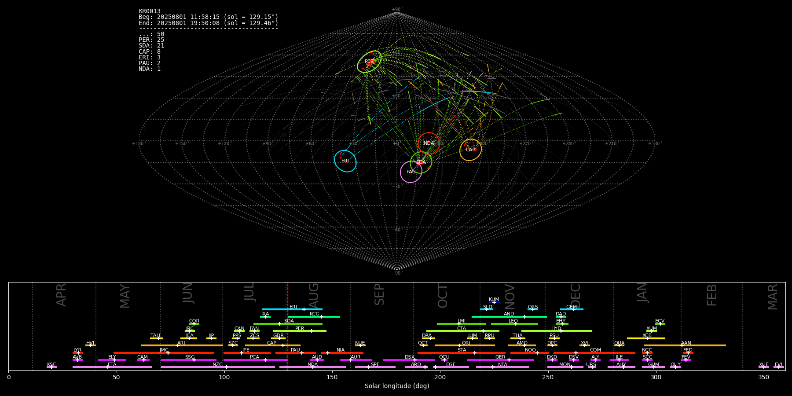Click the COM red shower bar
The height and width of the screenshot is (396, 792).
595,353
